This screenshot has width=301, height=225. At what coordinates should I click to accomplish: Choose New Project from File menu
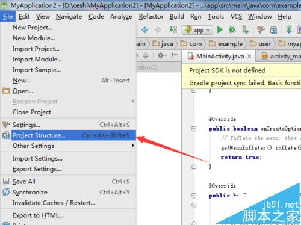(x=68, y=28)
